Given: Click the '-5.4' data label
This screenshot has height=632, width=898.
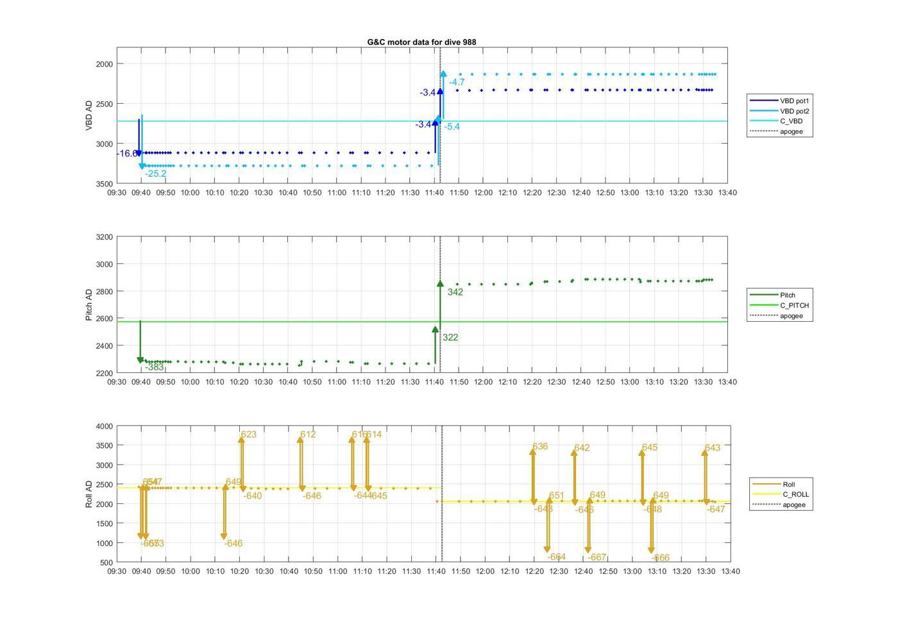Looking at the screenshot, I should click(452, 127).
